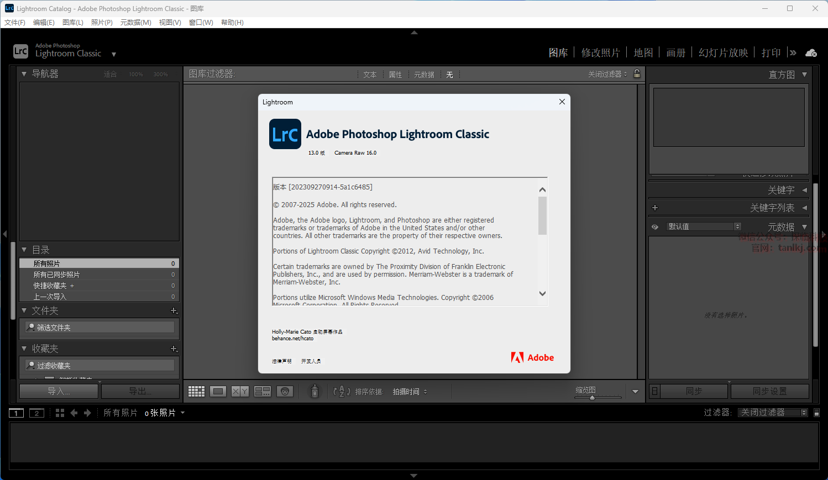The height and width of the screenshot is (480, 828).
Task: Toggle the auto sync switch beside 同步
Action: pos(655,391)
